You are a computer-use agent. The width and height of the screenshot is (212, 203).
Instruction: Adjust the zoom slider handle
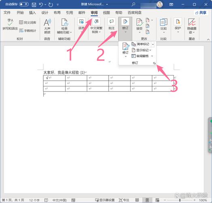click(x=180, y=200)
